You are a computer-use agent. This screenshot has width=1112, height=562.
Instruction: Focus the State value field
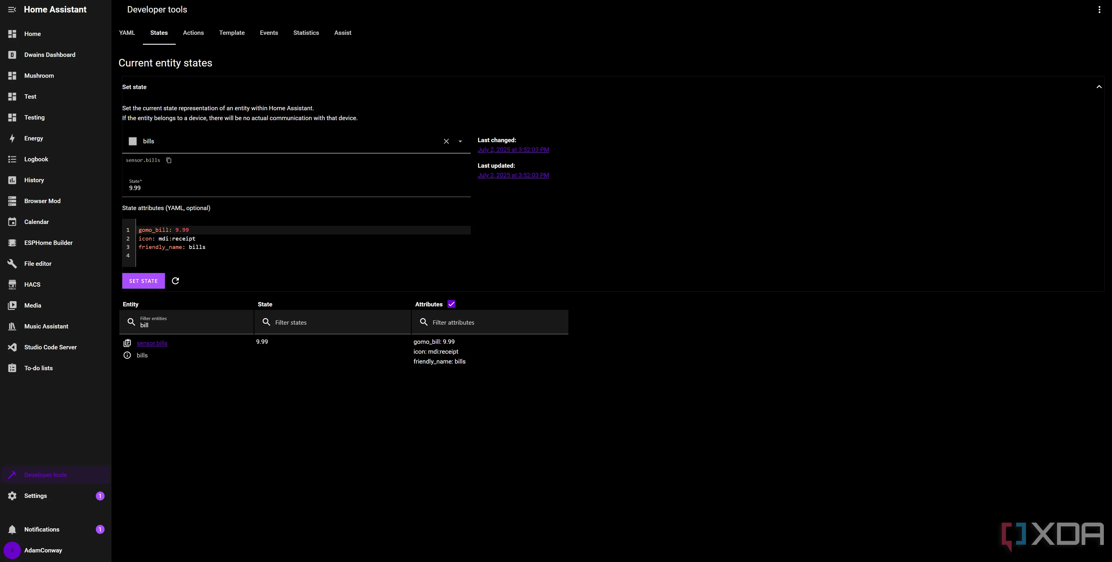point(296,185)
